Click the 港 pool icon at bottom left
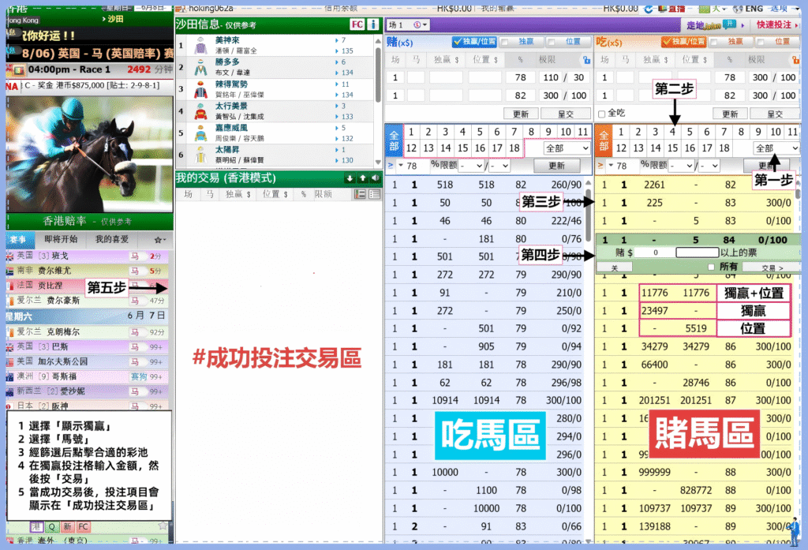This screenshot has width=808, height=550. click(36, 527)
